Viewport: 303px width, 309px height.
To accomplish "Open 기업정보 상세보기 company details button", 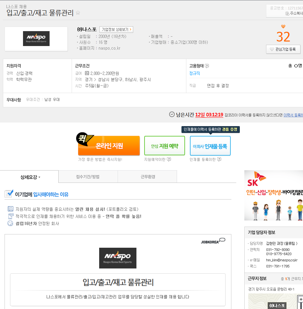I will pyautogui.click(x=116, y=30).
